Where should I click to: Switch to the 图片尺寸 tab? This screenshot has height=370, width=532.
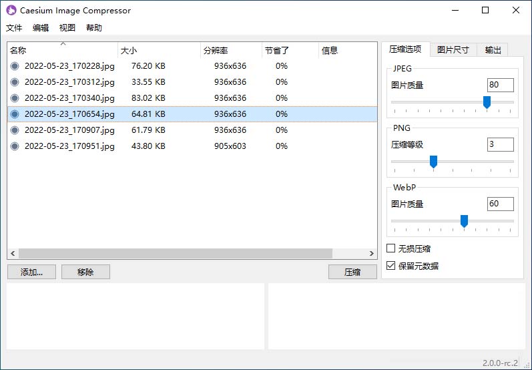pyautogui.click(x=453, y=50)
